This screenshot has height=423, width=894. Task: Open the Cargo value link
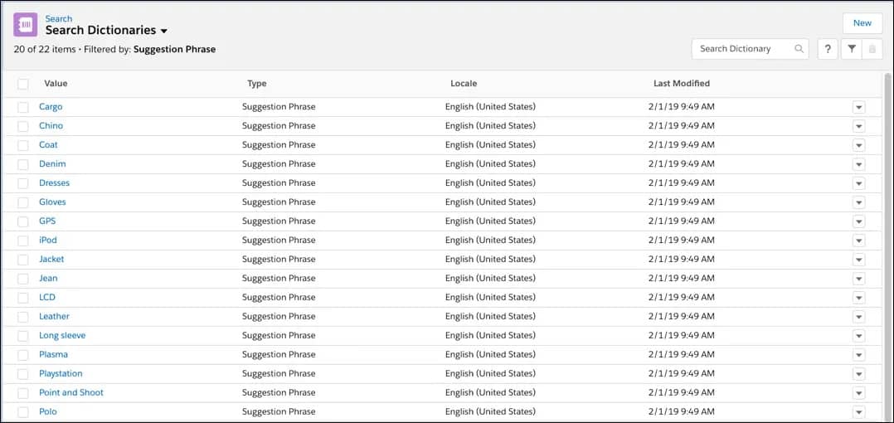coord(51,107)
